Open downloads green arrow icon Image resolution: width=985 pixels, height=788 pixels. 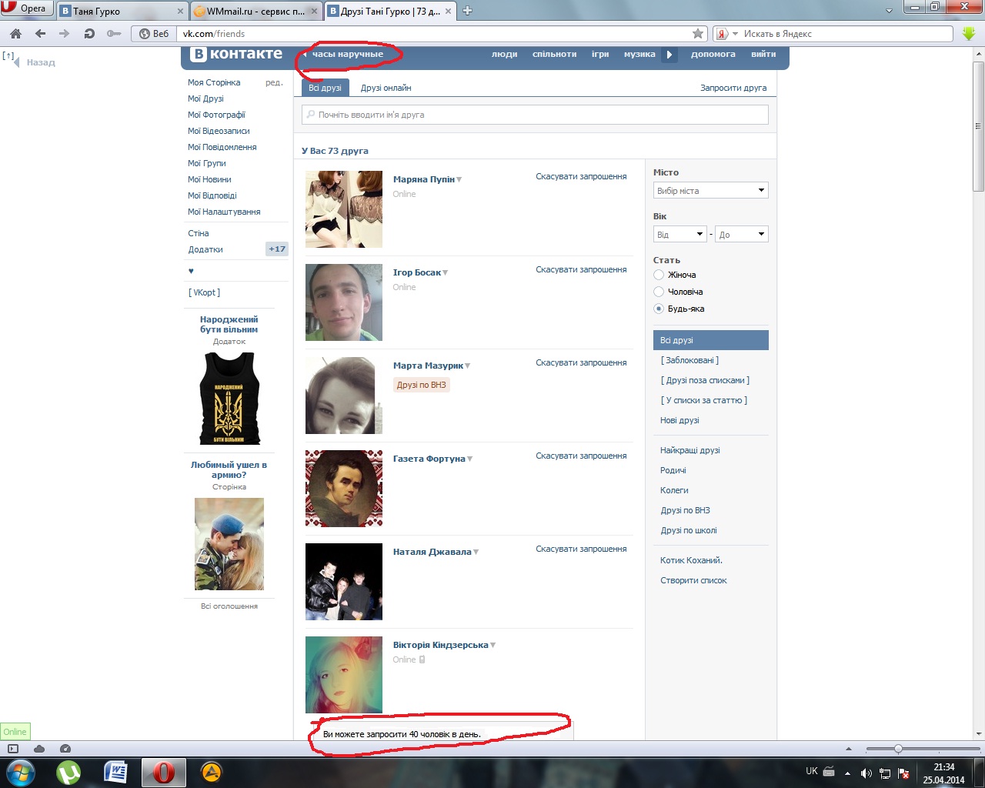point(969,34)
